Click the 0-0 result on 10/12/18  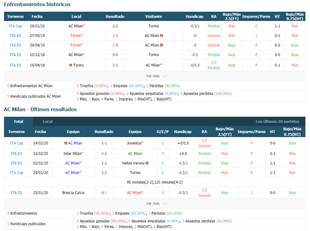coord(115,55)
